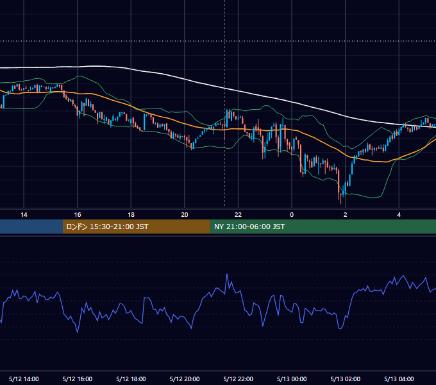Click the 5/12 16:00 time label

click(78, 379)
